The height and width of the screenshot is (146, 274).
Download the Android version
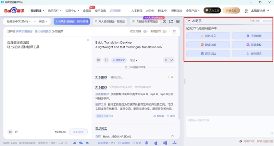[147, 143]
